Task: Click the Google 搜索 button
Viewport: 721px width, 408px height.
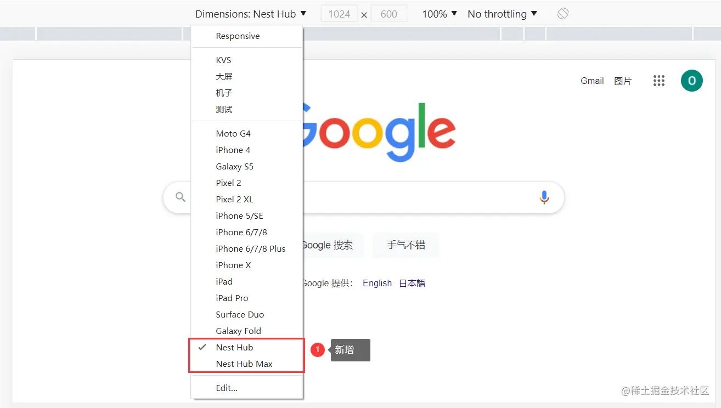Action: (x=333, y=245)
